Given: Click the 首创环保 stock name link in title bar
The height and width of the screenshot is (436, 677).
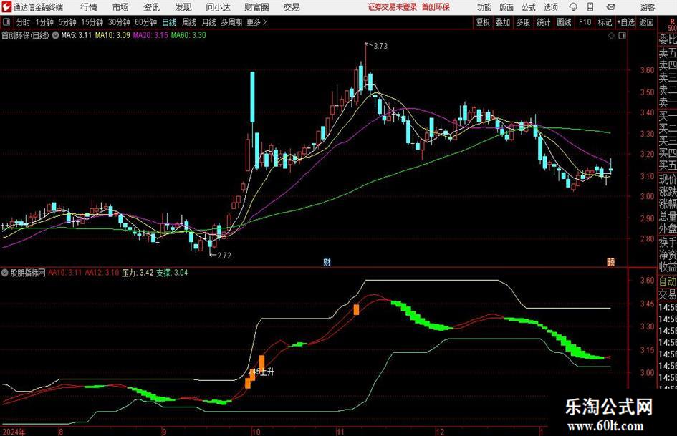Looking at the screenshot, I should 436,7.
